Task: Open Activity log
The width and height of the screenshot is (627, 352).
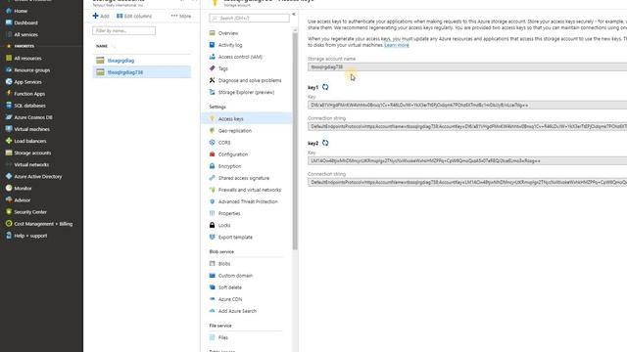Action: (230, 45)
